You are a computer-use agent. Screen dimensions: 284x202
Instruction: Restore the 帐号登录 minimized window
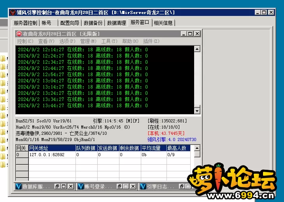(x=119, y=186)
